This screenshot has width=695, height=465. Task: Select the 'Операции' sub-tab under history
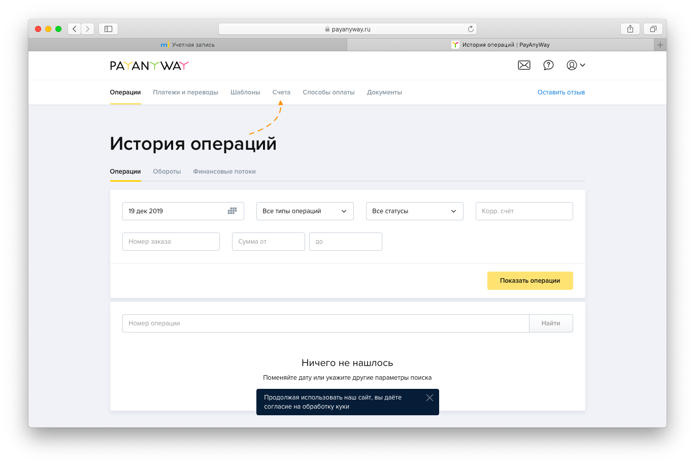coord(125,172)
